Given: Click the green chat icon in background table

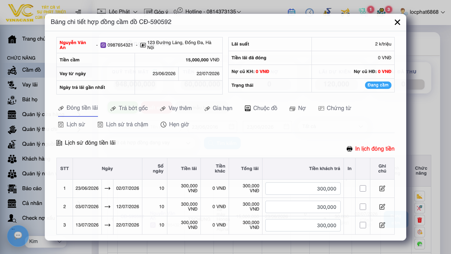Looking at the screenshot, I should (420, 244).
